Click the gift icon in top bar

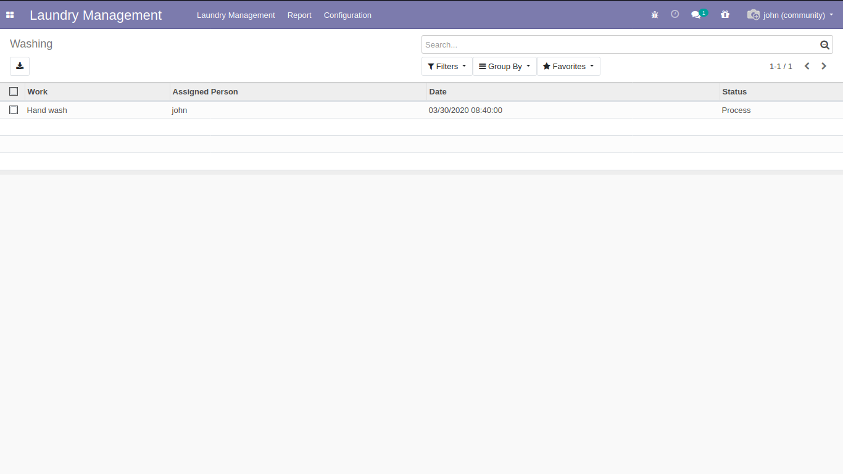[725, 14]
